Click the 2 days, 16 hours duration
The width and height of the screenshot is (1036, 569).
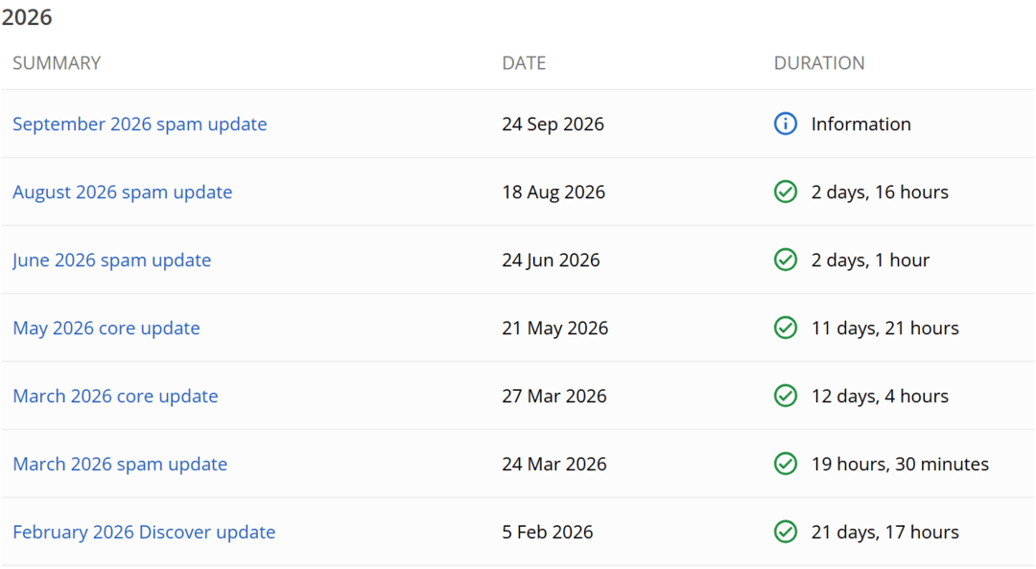(880, 193)
